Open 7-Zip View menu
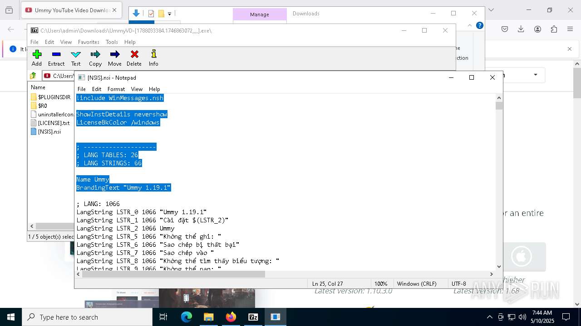 (x=66, y=42)
